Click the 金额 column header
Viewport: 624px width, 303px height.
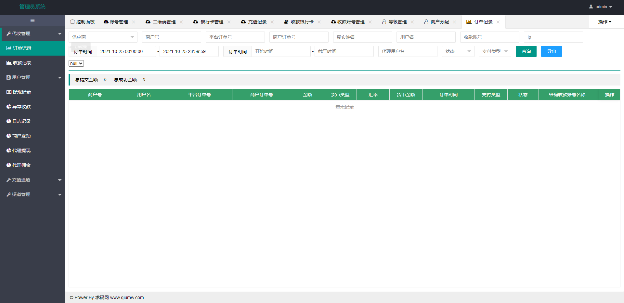[307, 95]
